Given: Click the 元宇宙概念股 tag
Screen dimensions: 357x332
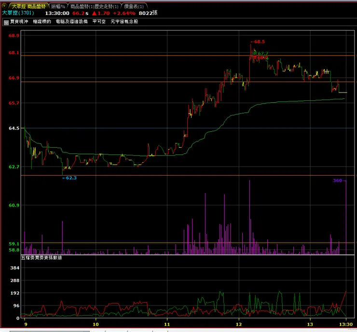Looking at the screenshot, I should (x=124, y=21).
